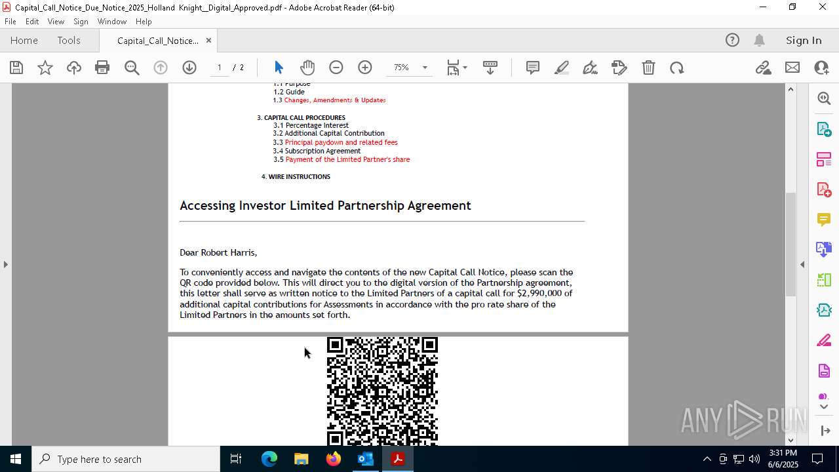Activate the Selection arrow tool

pyautogui.click(x=279, y=68)
